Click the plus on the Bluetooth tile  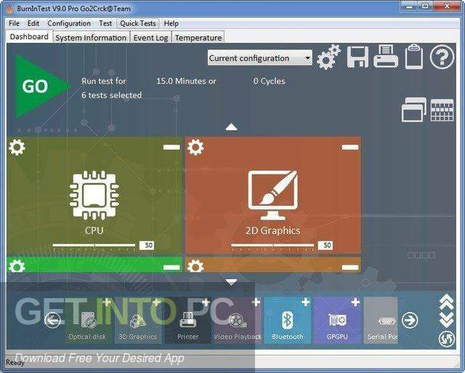click(x=305, y=302)
